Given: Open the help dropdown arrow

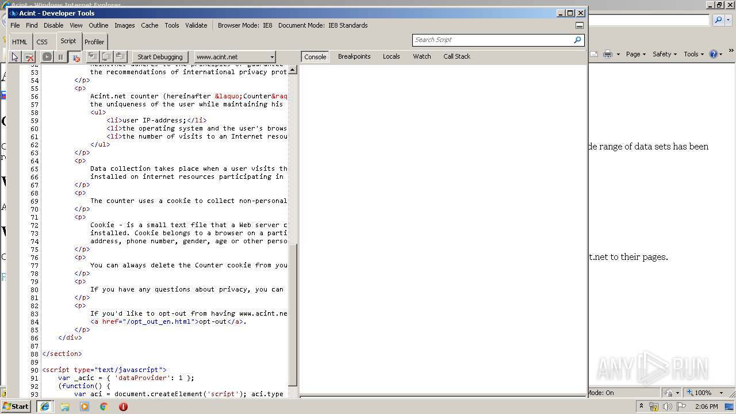Looking at the screenshot, I should (722, 54).
